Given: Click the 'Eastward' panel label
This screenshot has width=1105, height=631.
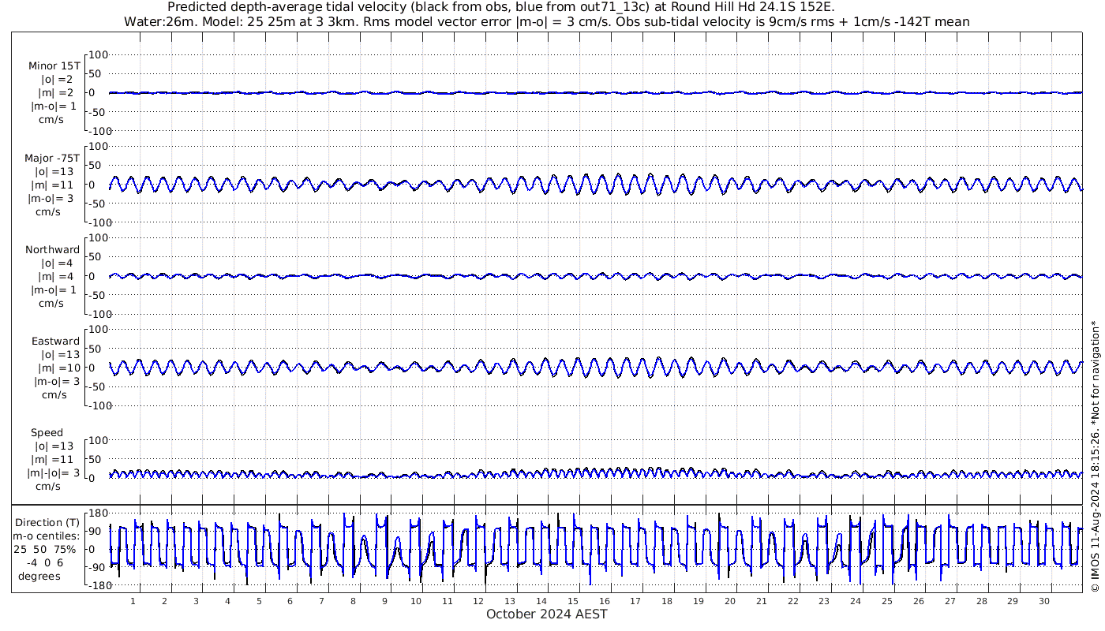Looking at the screenshot, I should pyautogui.click(x=55, y=342).
